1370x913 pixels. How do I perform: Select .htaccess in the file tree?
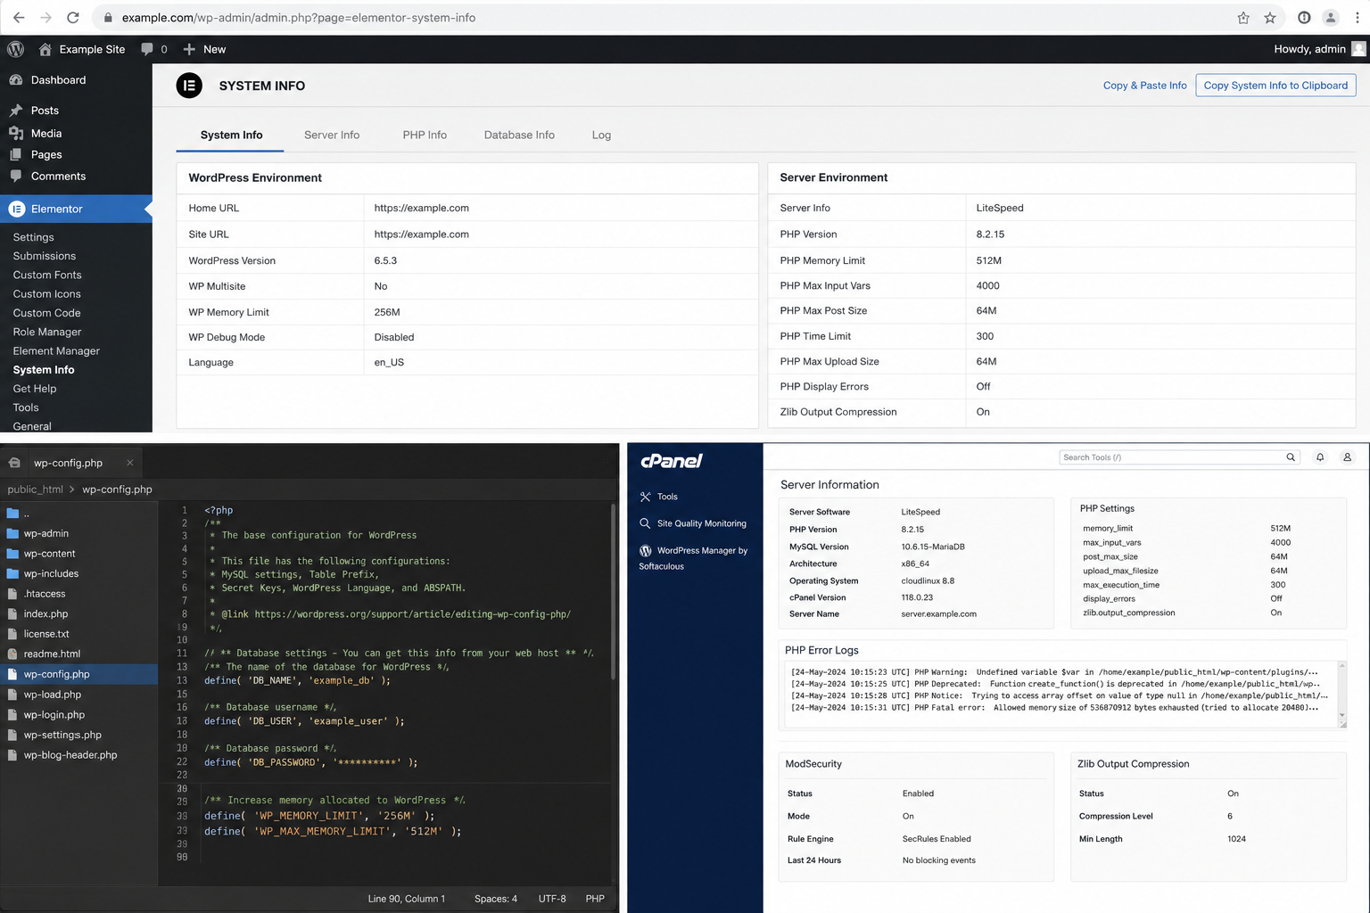pos(45,594)
